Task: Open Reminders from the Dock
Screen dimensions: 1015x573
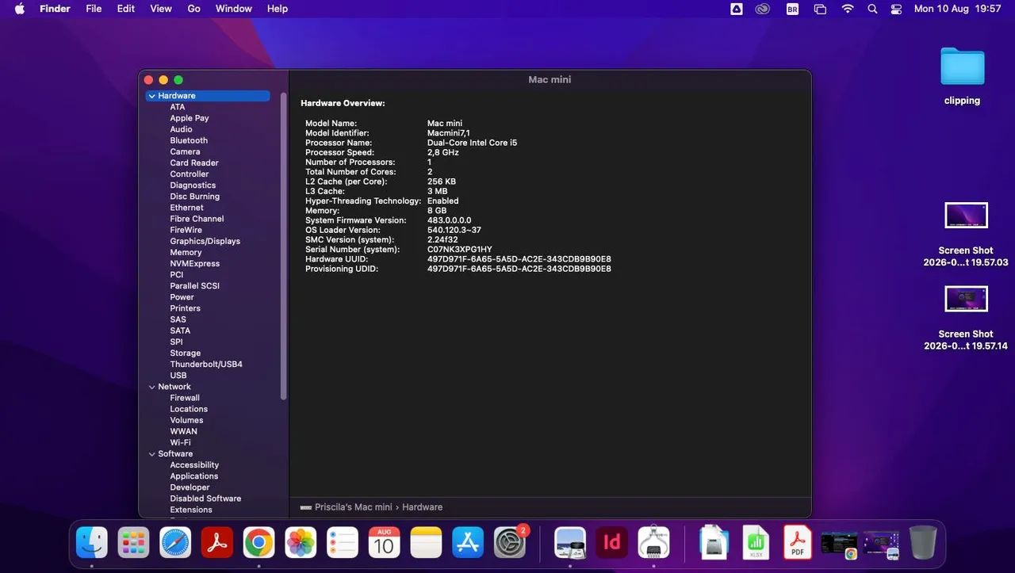Action: (343, 543)
